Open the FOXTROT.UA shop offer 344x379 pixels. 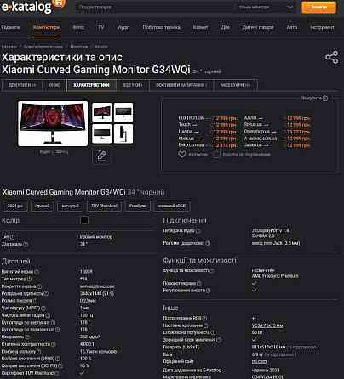pyautogui.click(x=191, y=118)
